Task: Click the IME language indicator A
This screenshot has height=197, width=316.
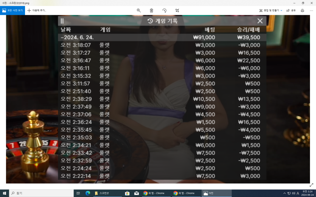Action: 298,193
